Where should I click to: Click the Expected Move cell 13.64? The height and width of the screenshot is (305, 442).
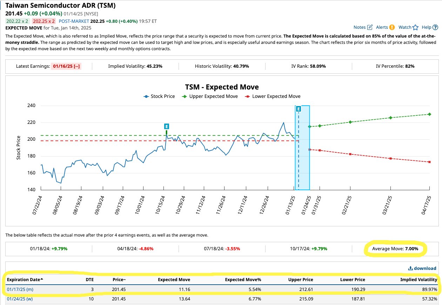tap(185, 299)
